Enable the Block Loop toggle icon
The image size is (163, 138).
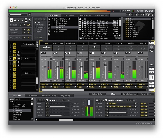(x=20, y=25)
